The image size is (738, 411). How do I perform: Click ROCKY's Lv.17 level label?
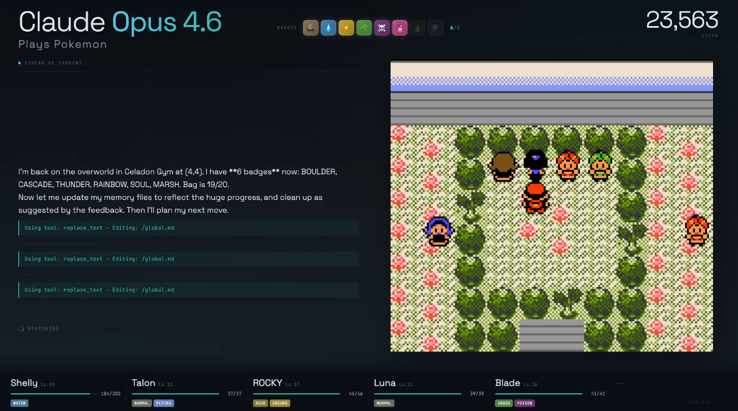click(x=292, y=384)
